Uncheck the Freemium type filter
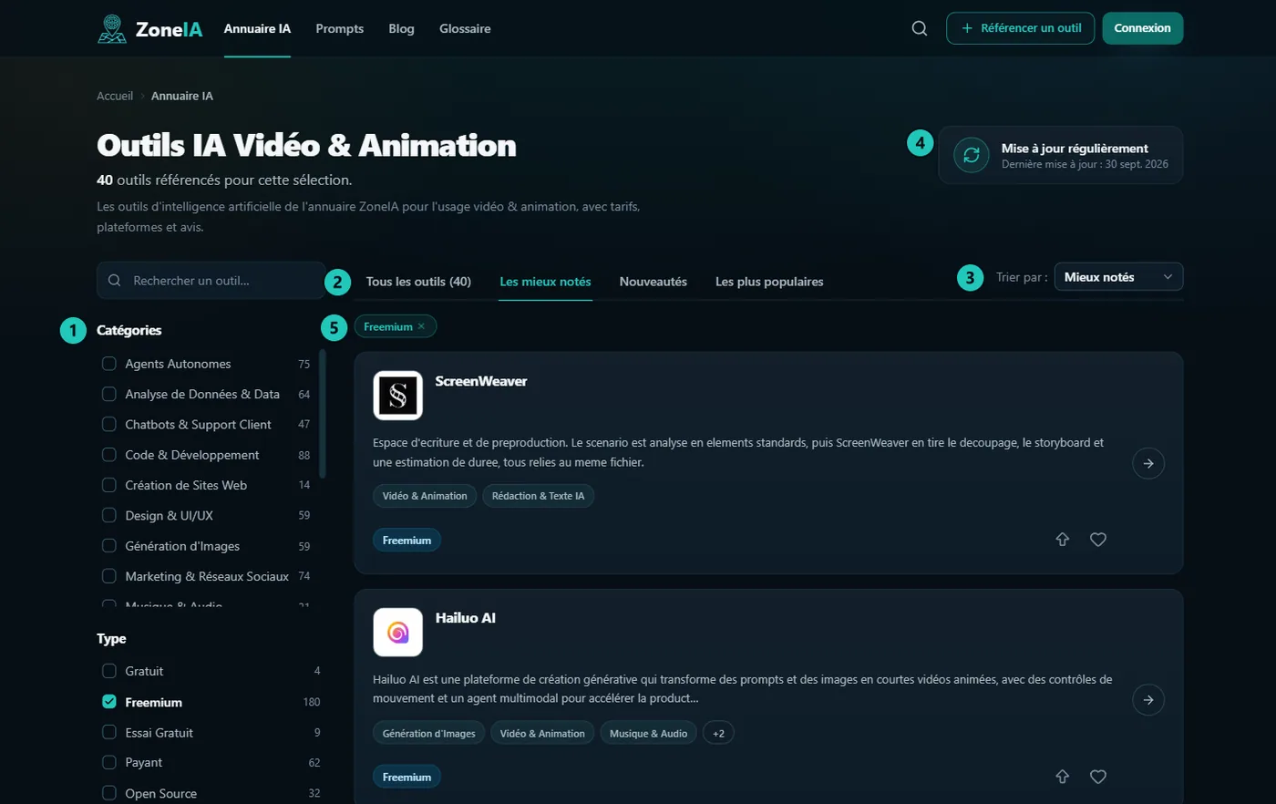Screen dimensions: 1276x804 pos(109,702)
